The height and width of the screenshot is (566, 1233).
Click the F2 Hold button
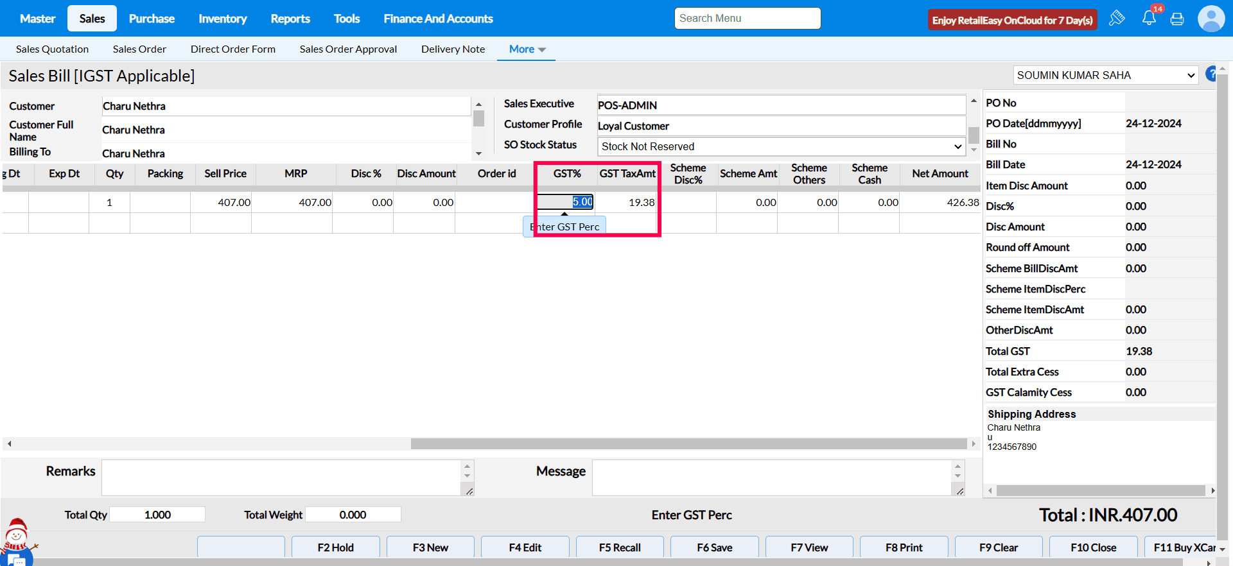point(335,547)
